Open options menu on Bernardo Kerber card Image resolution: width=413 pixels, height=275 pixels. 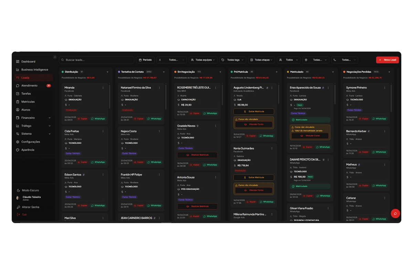click(384, 131)
